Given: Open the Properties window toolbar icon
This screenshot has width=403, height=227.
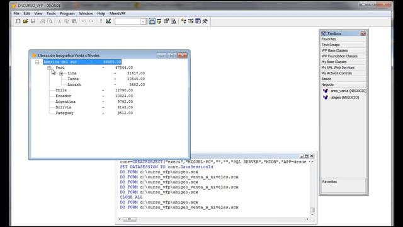Looking at the screenshot, I should click(166, 21).
